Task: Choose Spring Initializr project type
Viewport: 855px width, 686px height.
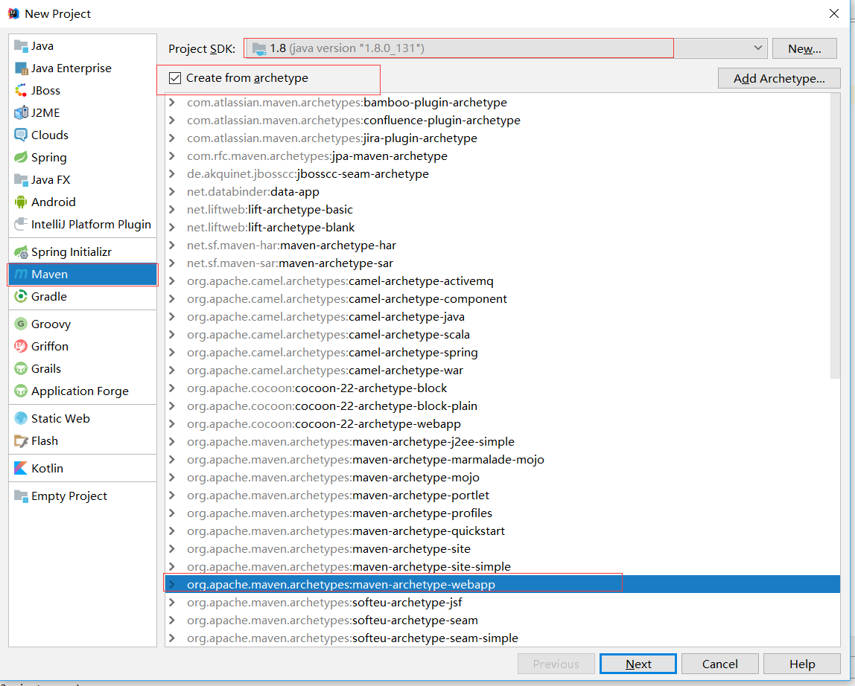Action: coord(83,251)
